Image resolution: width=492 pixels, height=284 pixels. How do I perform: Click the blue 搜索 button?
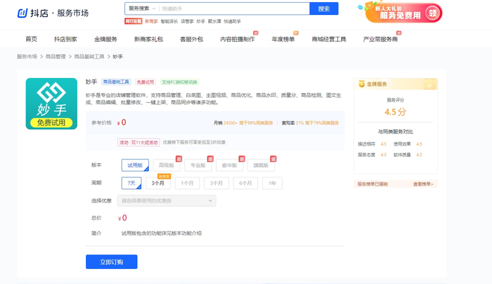click(x=324, y=9)
